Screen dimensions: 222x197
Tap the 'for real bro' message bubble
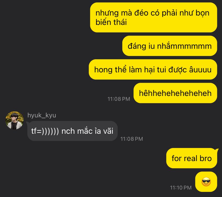coord(192,158)
